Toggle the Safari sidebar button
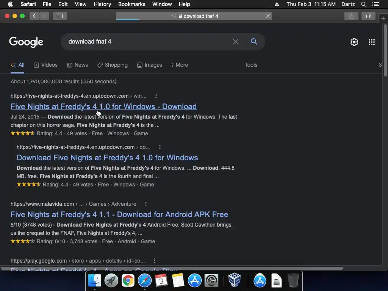Screen dimensions: 388x291 [59, 16]
